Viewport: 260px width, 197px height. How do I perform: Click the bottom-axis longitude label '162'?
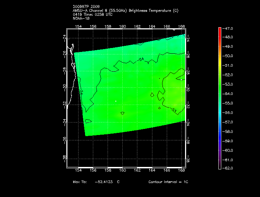(137, 170)
